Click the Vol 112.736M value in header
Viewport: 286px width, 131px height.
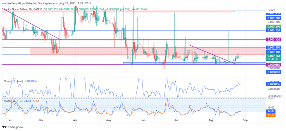click(140, 9)
